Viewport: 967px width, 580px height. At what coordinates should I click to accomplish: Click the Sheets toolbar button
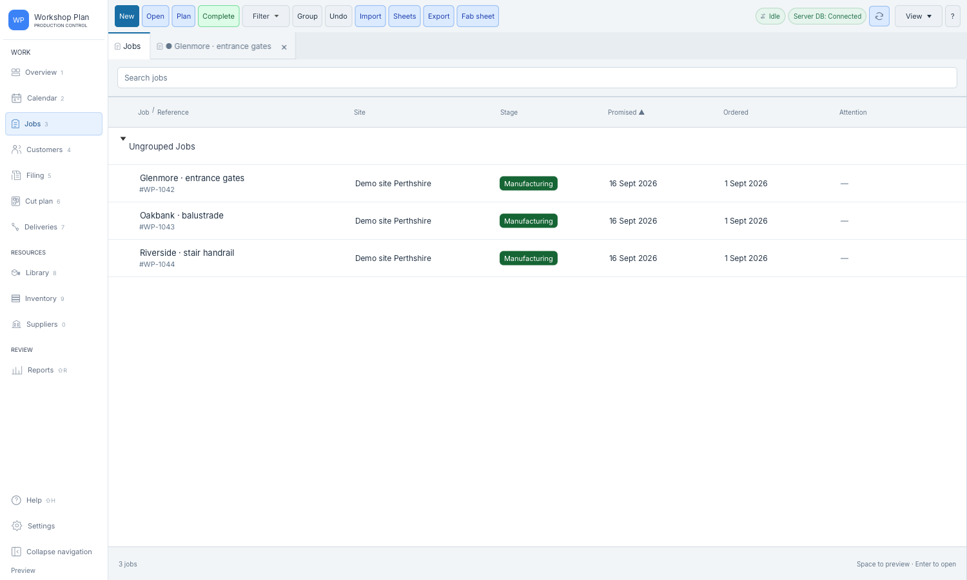click(x=405, y=16)
